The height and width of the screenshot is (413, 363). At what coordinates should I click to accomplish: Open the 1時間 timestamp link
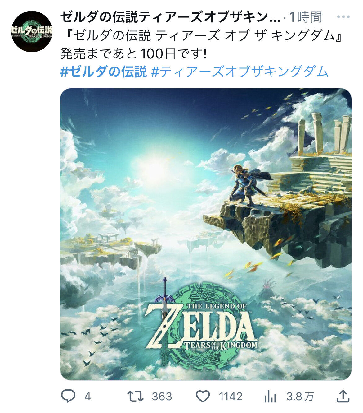point(305,17)
